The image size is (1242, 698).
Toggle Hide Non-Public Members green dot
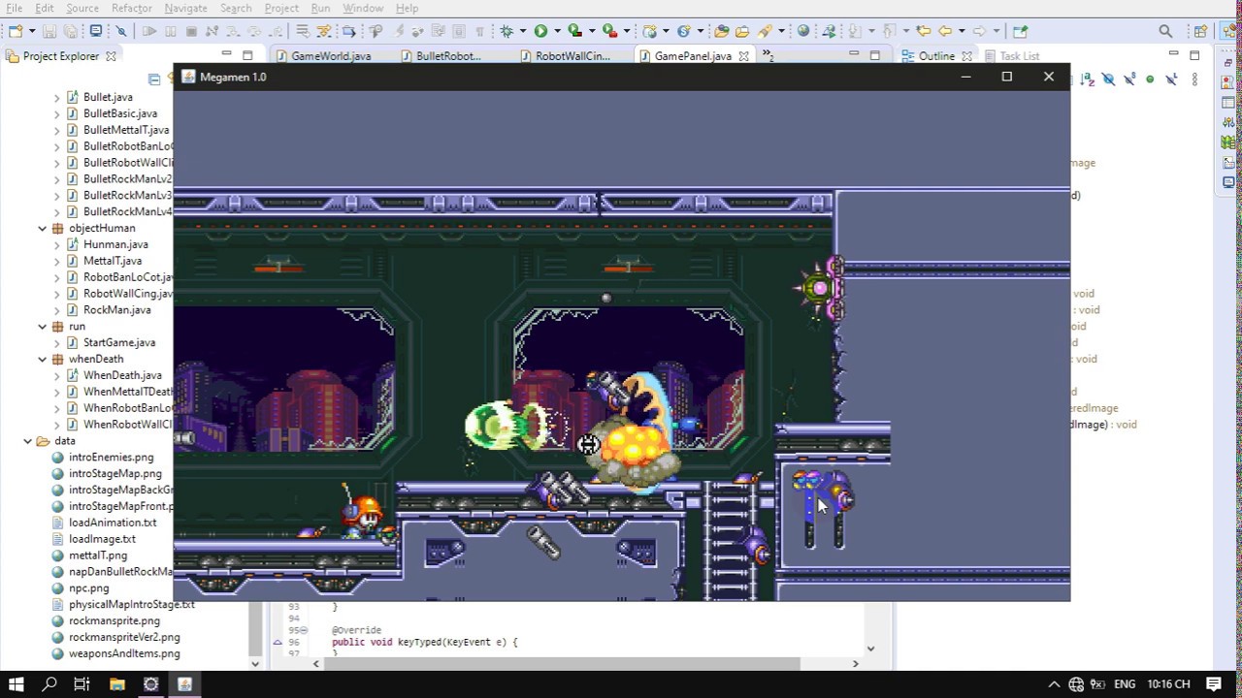pyautogui.click(x=1150, y=79)
